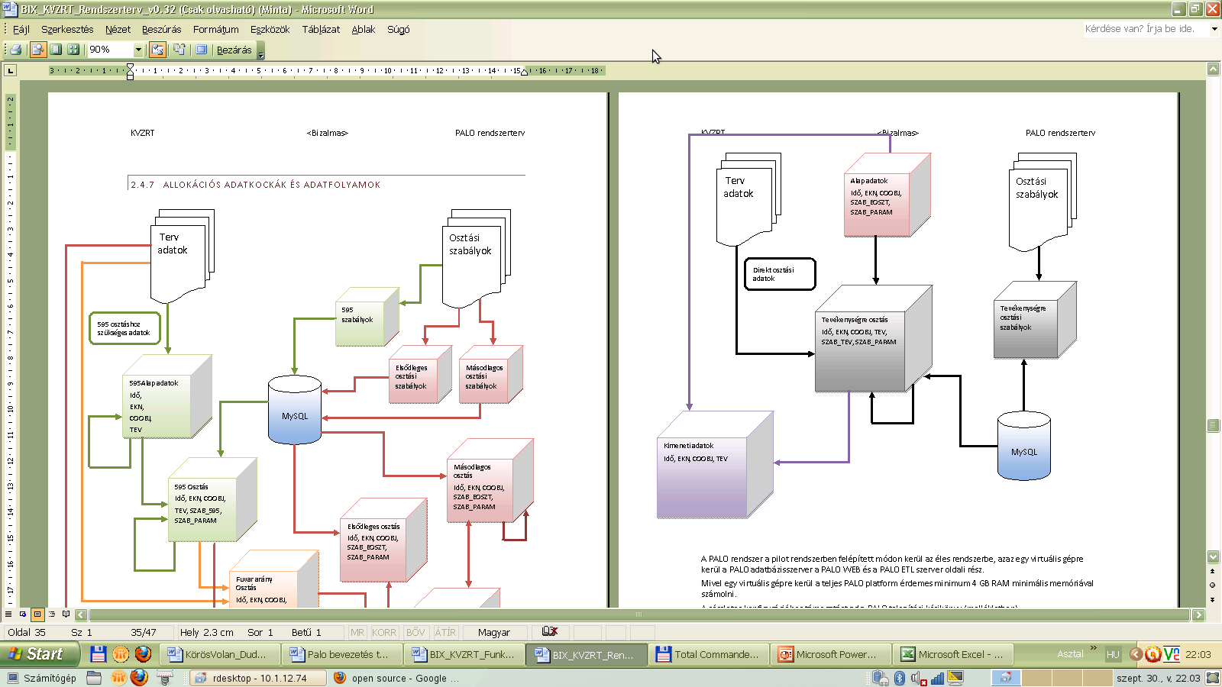Click Select Browse Object circle button
The width and height of the screenshot is (1222, 687).
coord(1213,585)
